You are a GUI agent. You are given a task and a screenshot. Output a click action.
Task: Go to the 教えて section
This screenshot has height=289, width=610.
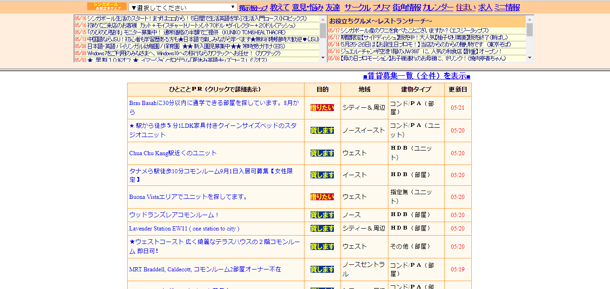(x=279, y=7)
